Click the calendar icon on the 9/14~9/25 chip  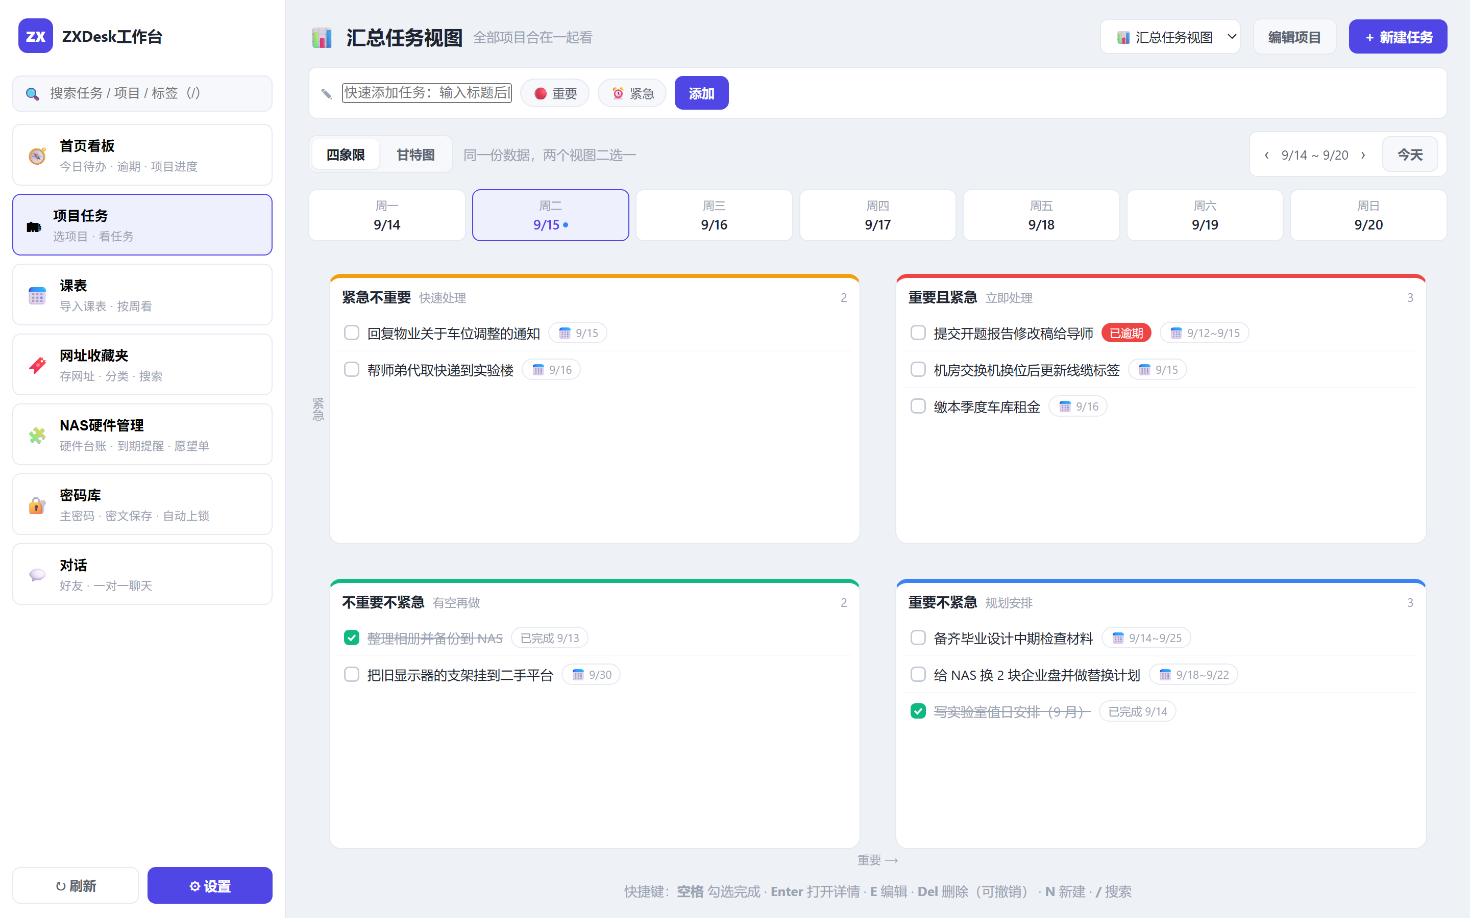pos(1118,638)
